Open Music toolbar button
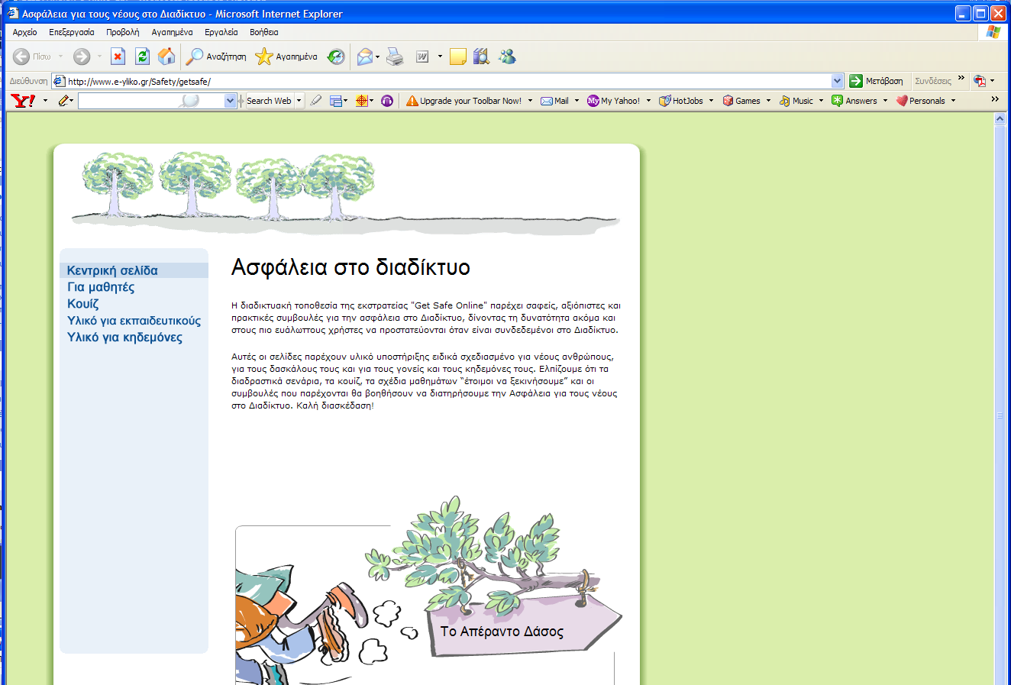This screenshot has height=685, width=1011. coord(796,101)
